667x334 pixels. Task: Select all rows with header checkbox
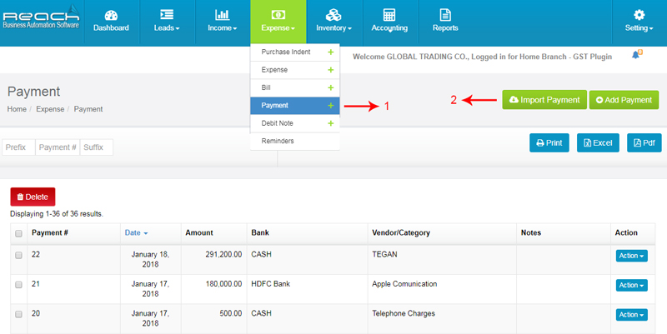click(18, 234)
